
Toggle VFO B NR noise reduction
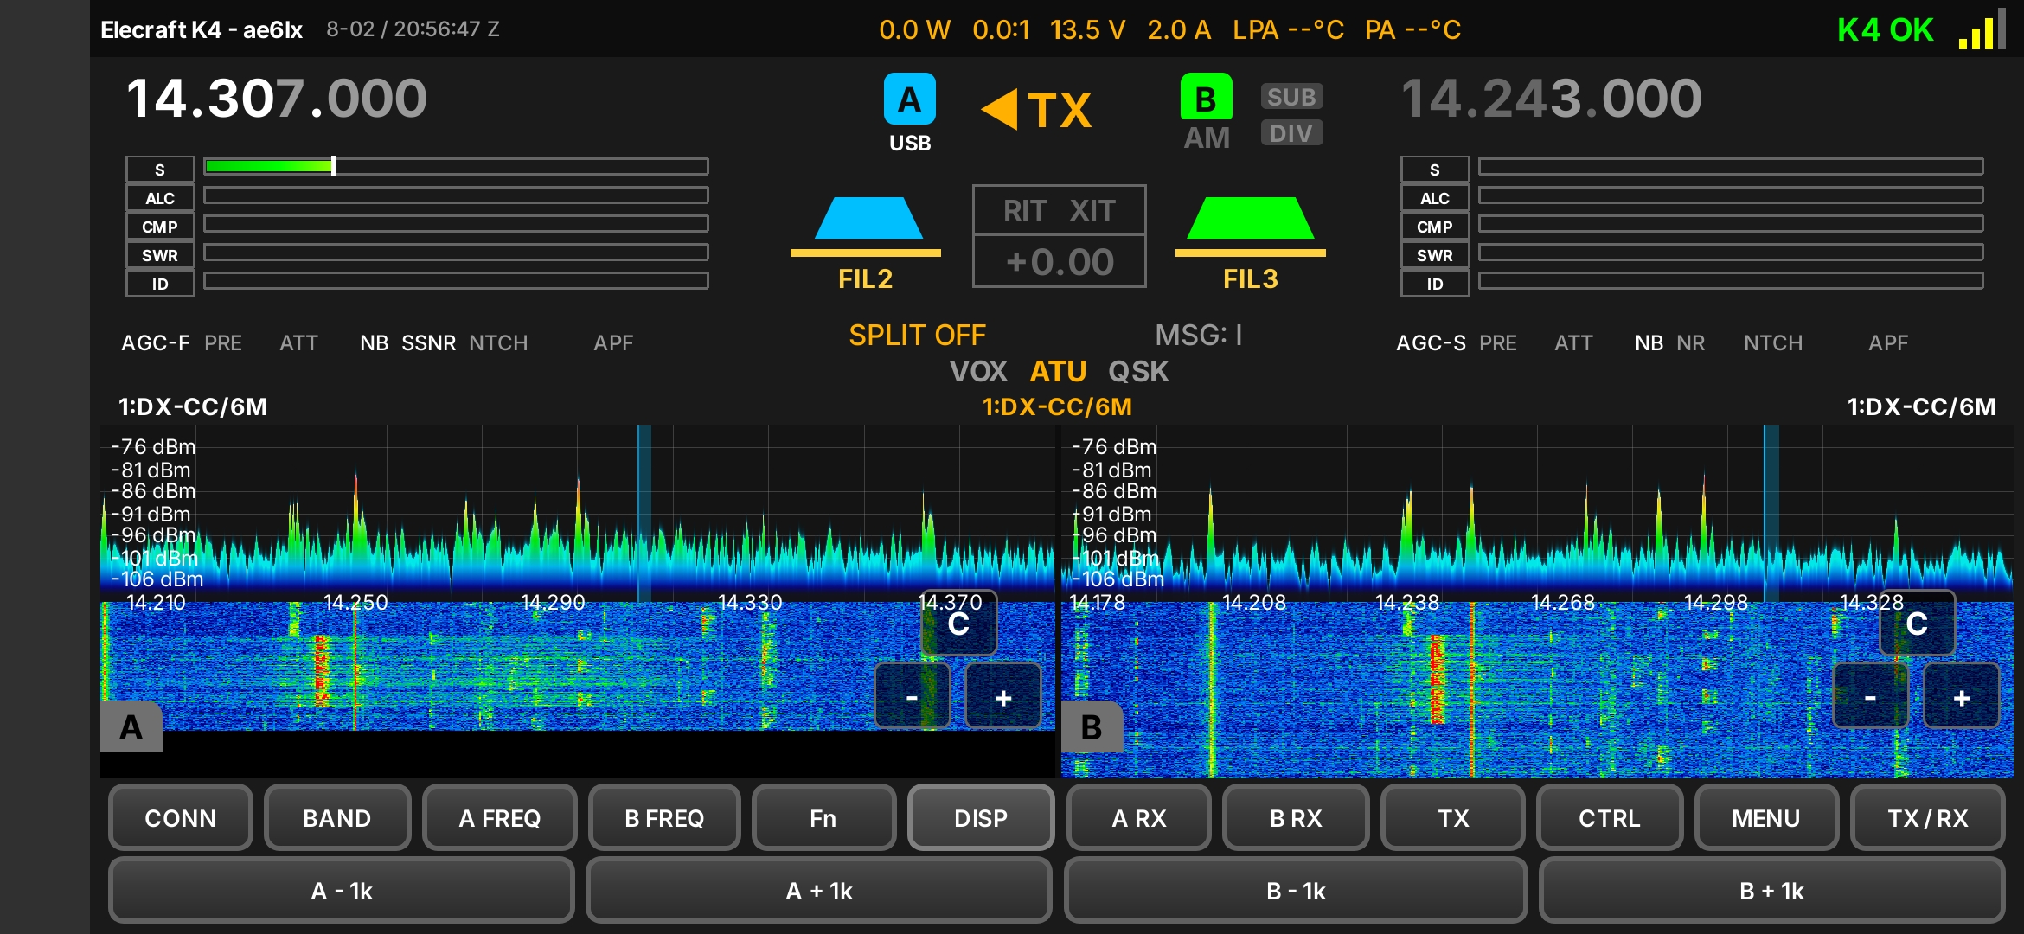tap(1690, 343)
